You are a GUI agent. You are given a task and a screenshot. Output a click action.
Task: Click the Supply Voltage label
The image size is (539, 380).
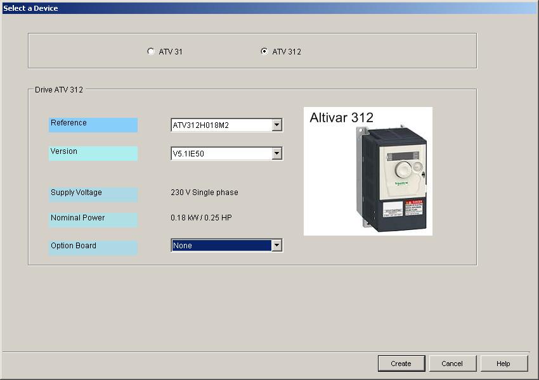[93, 194]
